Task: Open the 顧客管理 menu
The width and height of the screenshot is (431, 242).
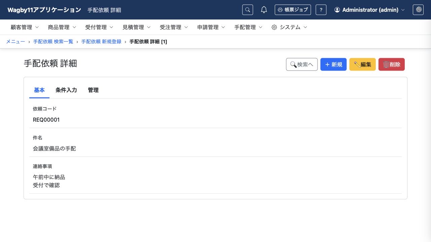Action: 25,27
